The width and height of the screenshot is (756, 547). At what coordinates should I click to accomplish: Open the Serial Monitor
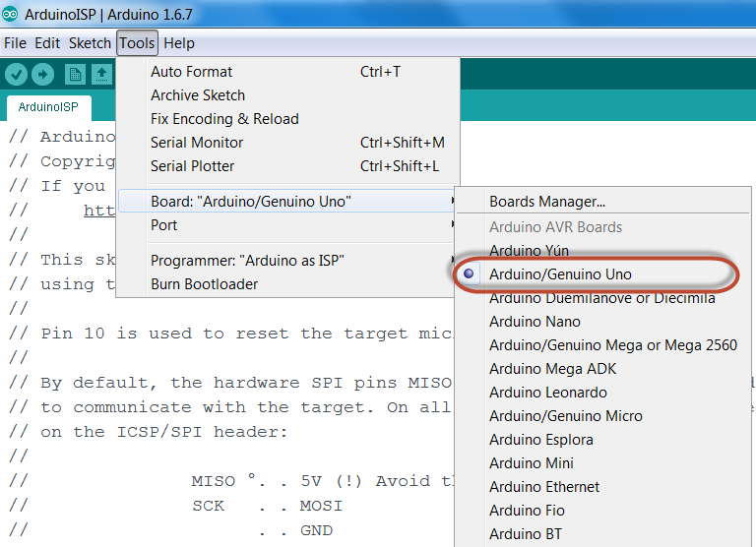point(287,143)
